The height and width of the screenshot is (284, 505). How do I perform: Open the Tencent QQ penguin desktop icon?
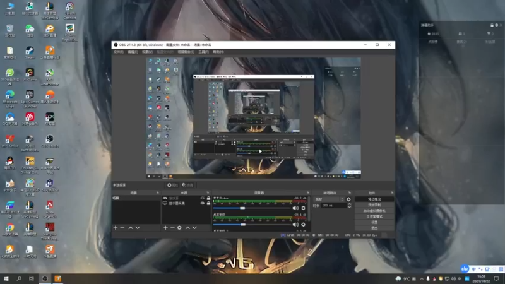[9, 163]
